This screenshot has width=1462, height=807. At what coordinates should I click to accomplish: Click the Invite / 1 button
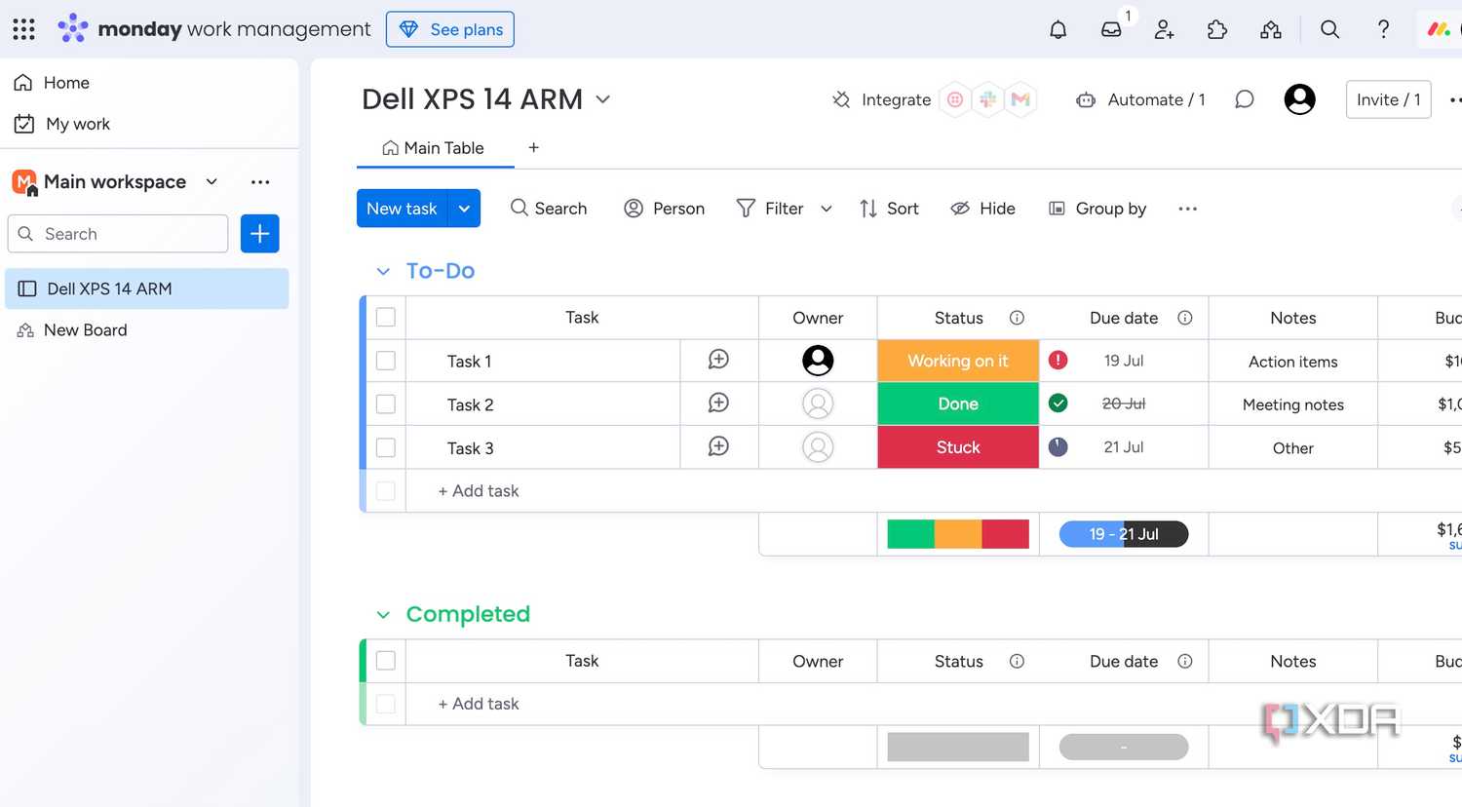[x=1388, y=99]
